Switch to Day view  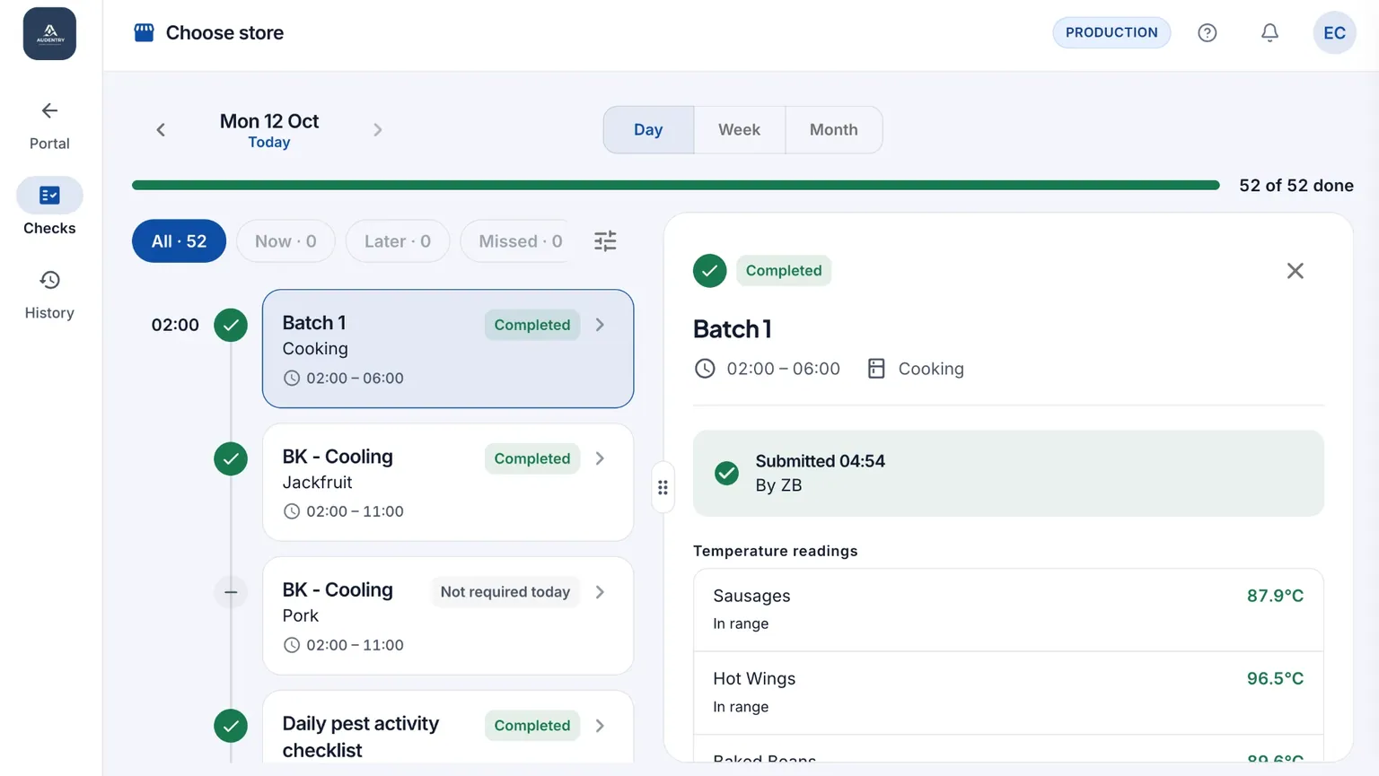(x=648, y=130)
